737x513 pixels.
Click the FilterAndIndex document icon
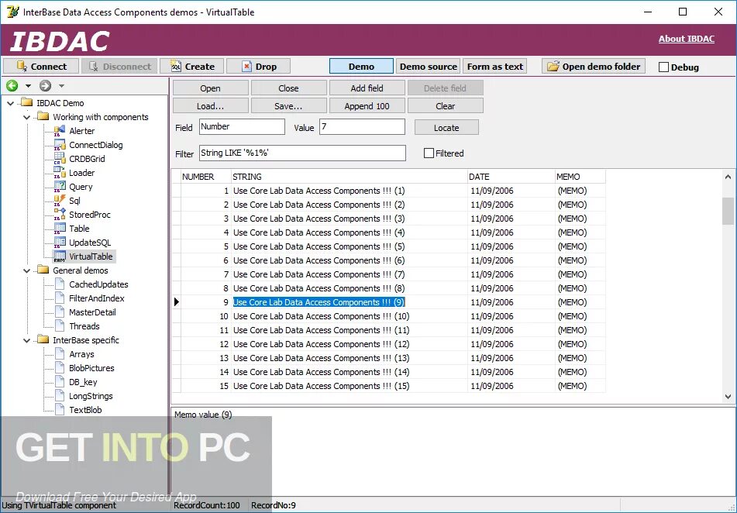60,298
